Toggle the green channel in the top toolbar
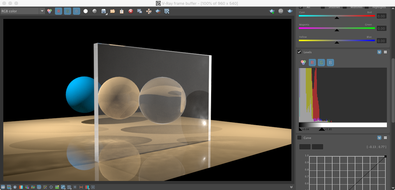Viewport: 395px width, 190px height. click(x=68, y=11)
